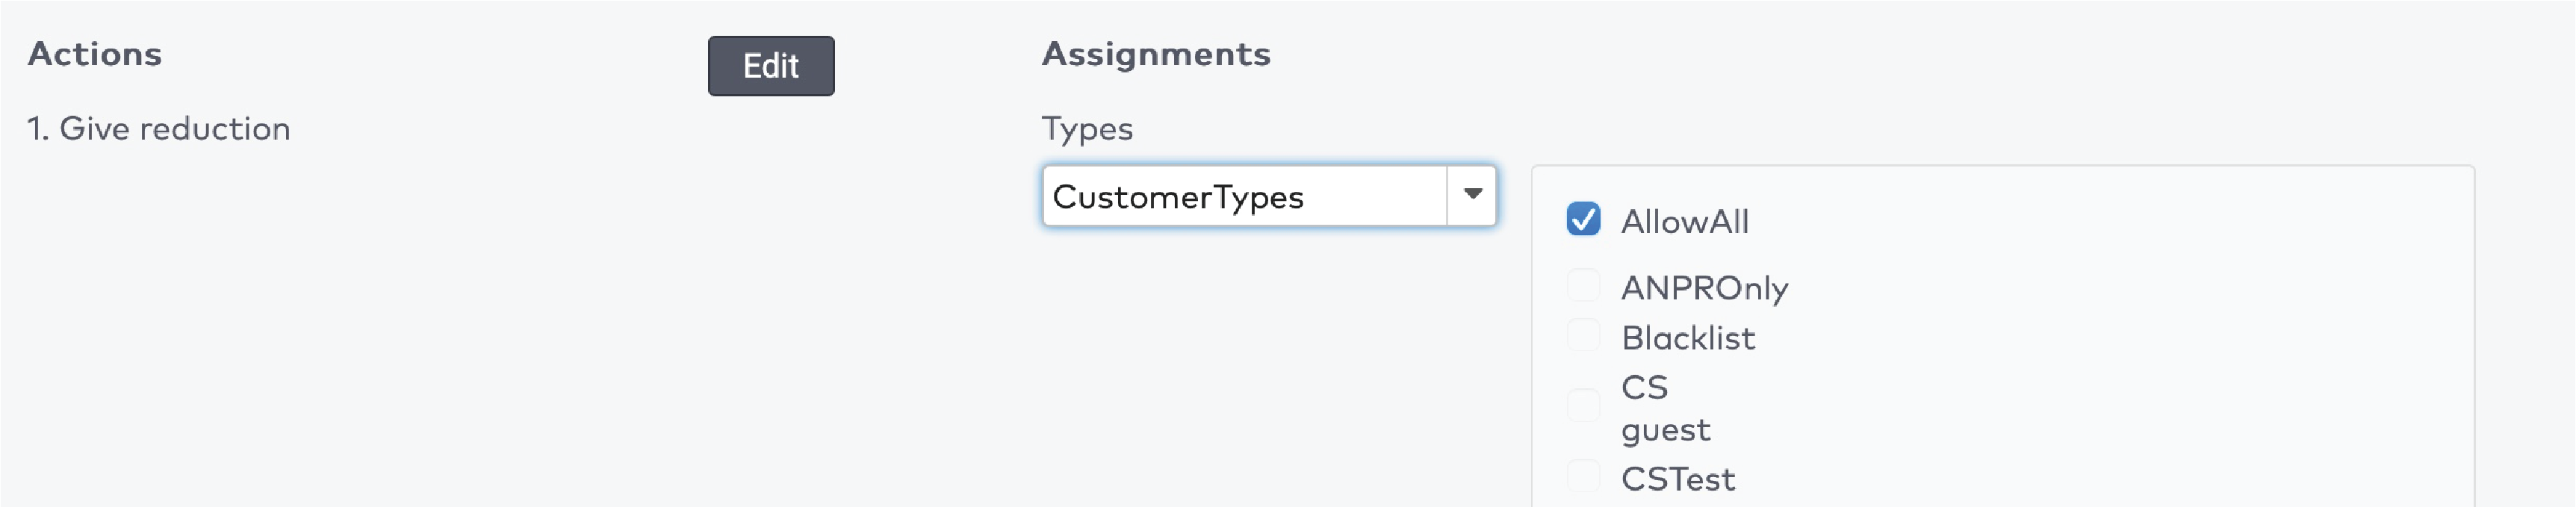
Task: Click action item 1. Give reduction
Action: [160, 128]
